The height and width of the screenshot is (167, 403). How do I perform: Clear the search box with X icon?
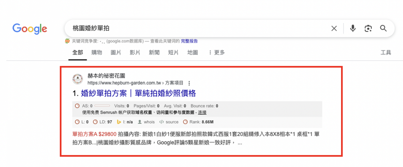click(x=334, y=28)
